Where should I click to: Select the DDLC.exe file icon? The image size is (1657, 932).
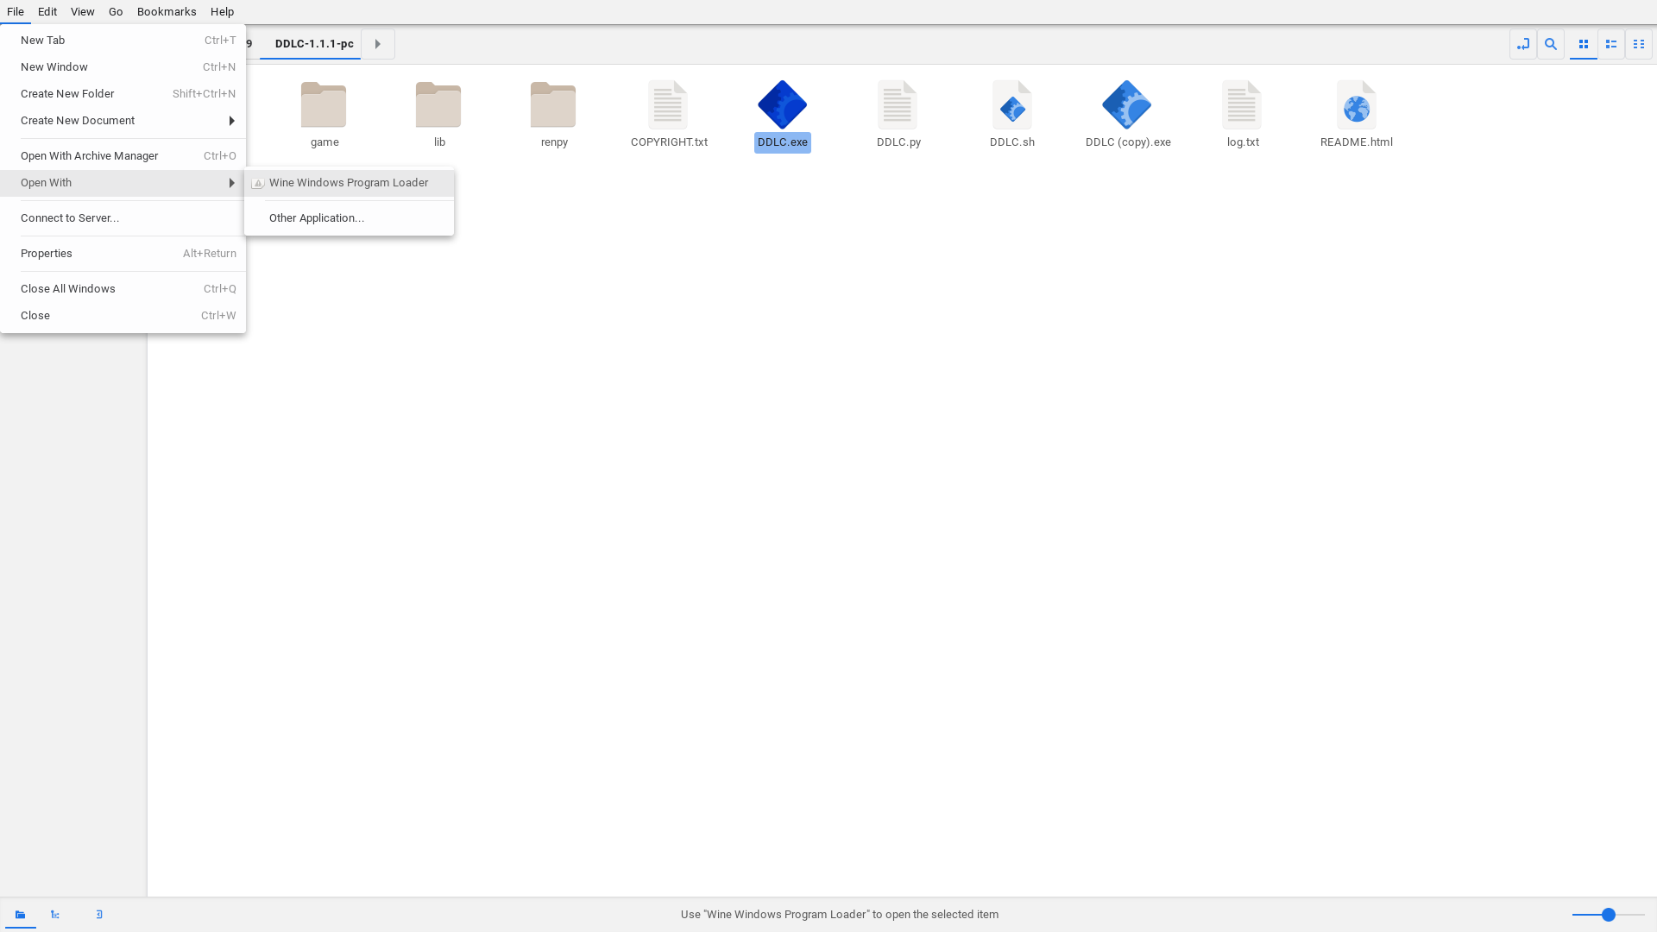[783, 105]
